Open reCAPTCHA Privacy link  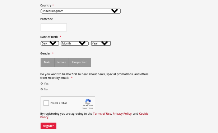coord(85,108)
